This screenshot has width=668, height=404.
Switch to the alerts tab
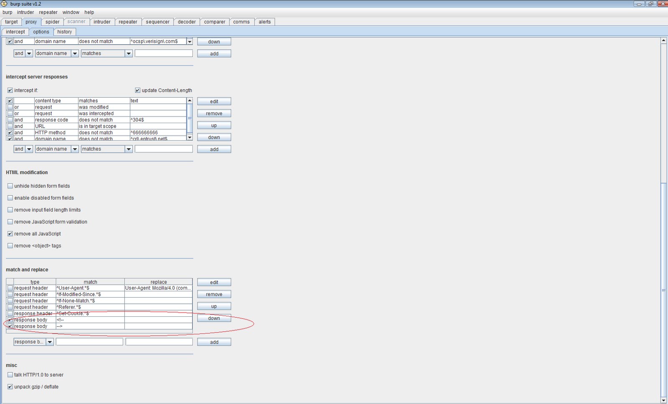[265, 22]
